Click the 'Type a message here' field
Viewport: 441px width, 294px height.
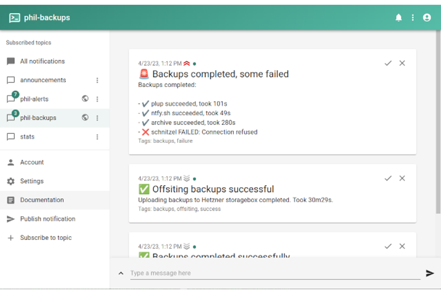click(209, 273)
